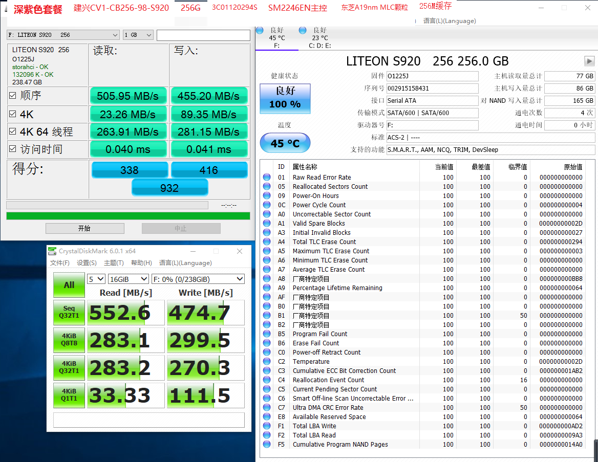Select the F: drive tab showing 45 °C
598x462 pixels.
pyautogui.click(x=277, y=38)
